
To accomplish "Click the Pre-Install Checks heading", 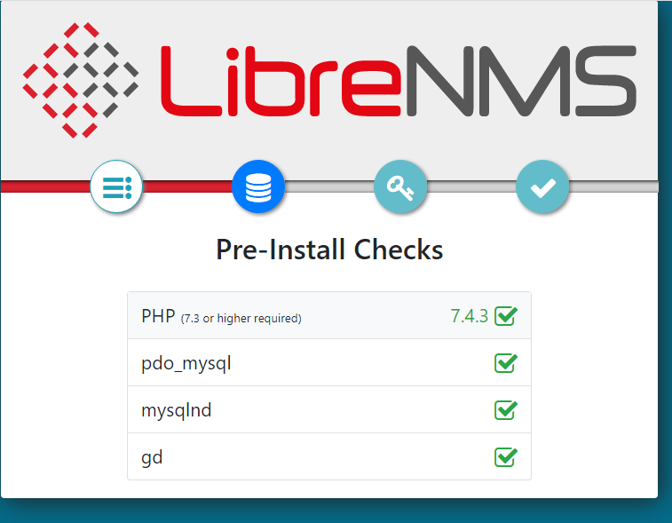I will pos(329,250).
